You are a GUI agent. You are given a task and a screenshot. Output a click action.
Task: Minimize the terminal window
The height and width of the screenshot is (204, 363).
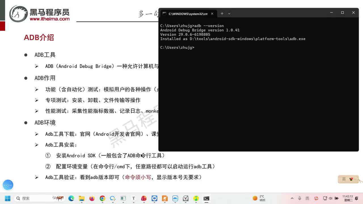point(332,13)
